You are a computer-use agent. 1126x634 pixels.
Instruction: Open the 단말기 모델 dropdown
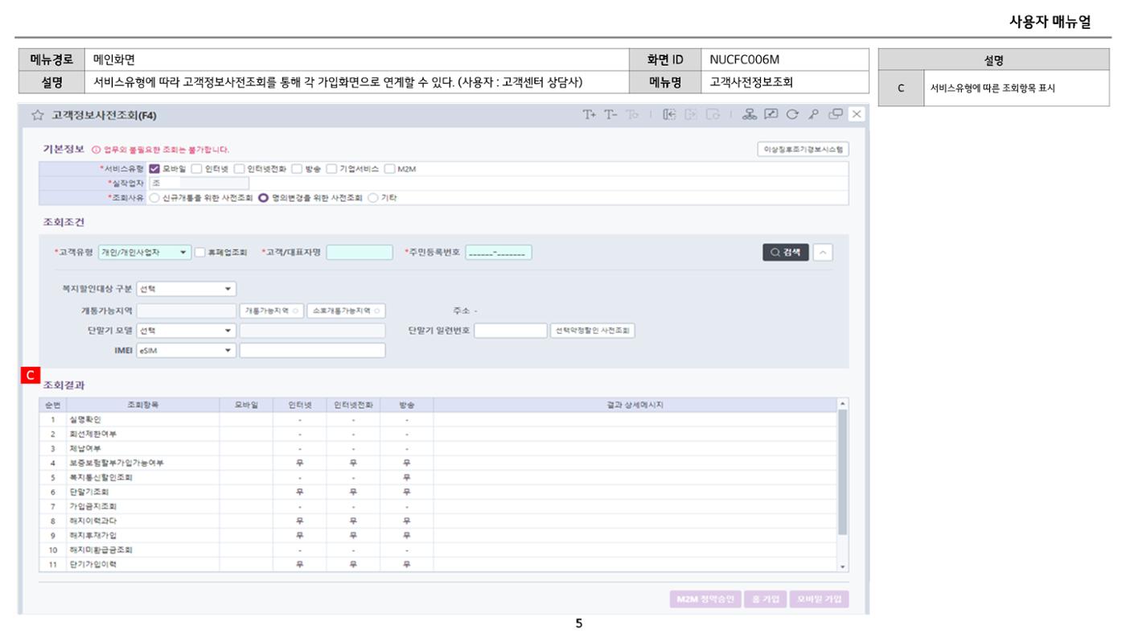pyautogui.click(x=187, y=331)
